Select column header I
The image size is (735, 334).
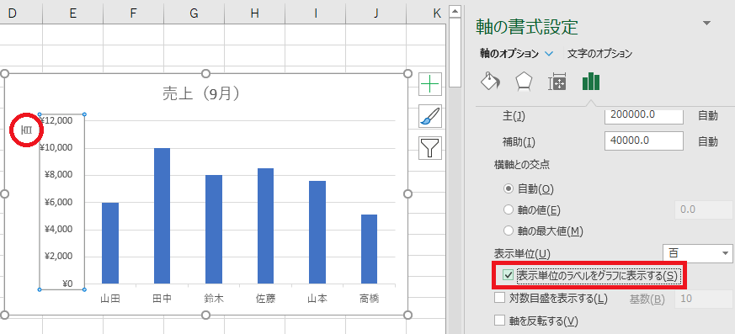(316, 13)
